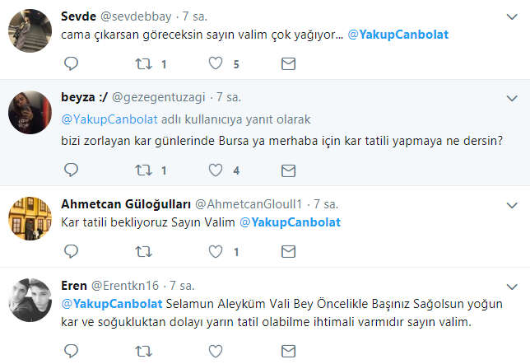Open @YakupCanbolat mention in Sevde's tweet
This screenshot has height=364, width=530.
pyautogui.click(x=397, y=35)
